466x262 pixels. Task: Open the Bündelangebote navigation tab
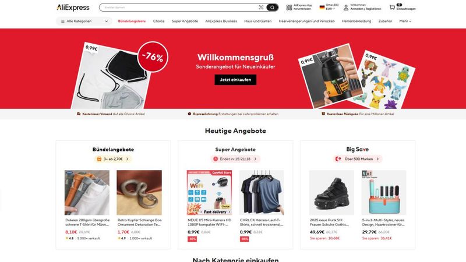click(132, 22)
